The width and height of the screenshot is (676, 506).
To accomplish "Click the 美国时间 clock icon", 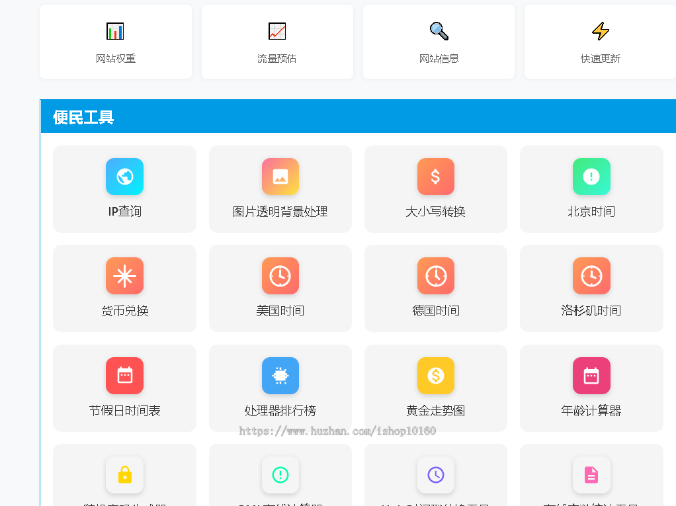I will (x=280, y=276).
